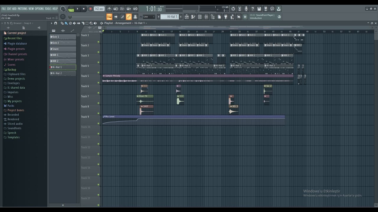Click the tempo field showing 142

99,9
